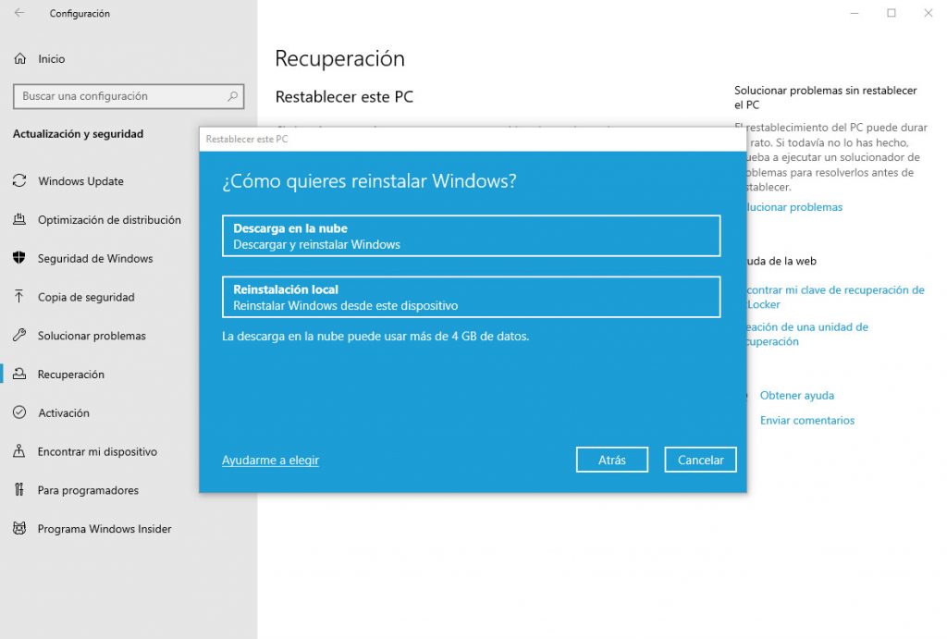
Task: Click the search magnifier icon
Action: click(233, 96)
